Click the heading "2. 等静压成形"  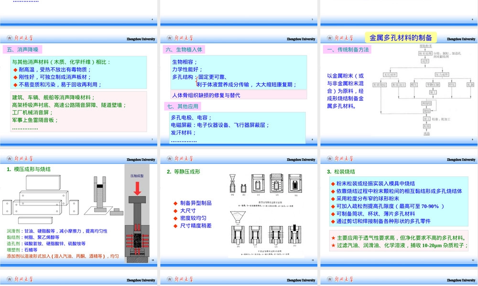183,172
